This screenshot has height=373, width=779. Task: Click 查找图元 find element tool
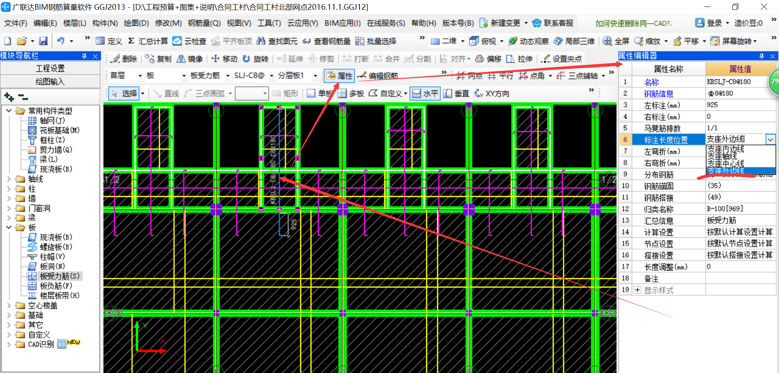pyautogui.click(x=277, y=41)
